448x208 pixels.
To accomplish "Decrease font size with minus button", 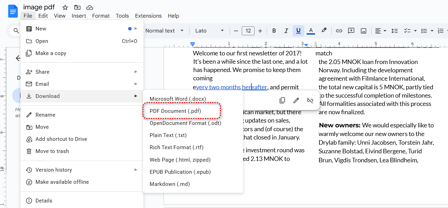I will [236, 31].
